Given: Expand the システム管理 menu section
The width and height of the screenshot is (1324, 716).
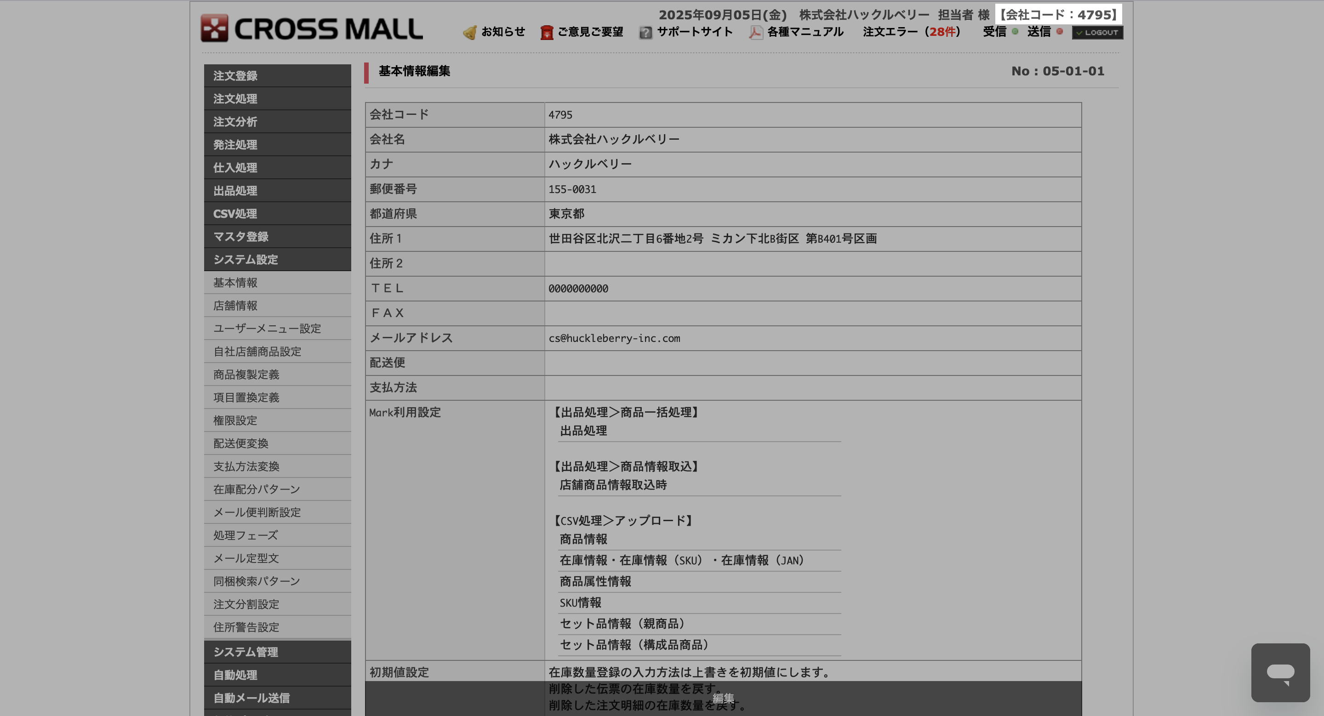Looking at the screenshot, I should [x=277, y=652].
